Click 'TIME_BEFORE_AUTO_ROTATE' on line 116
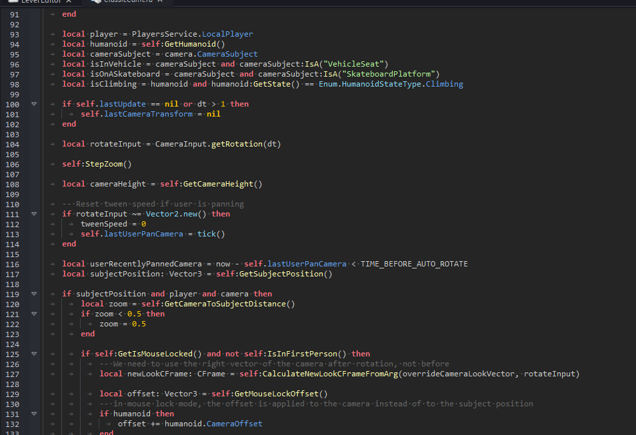The image size is (636, 435). (414, 264)
